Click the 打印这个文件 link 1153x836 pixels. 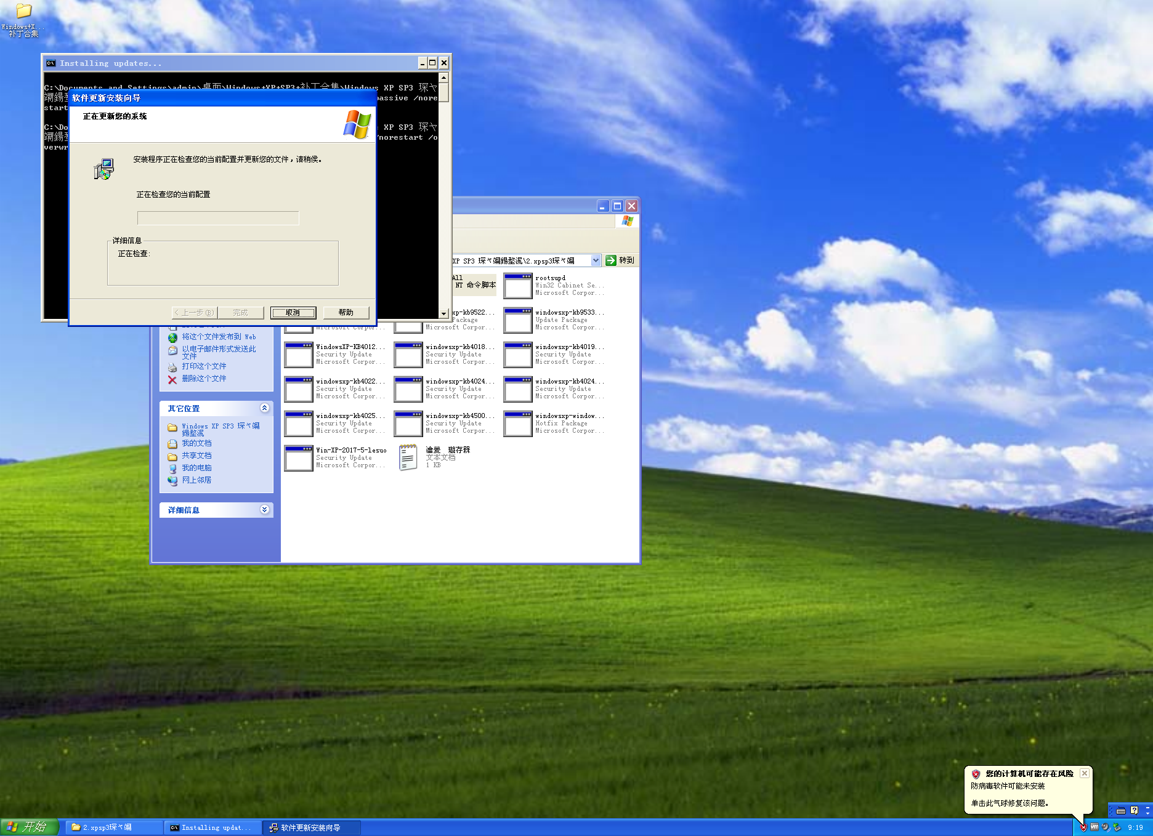(204, 366)
